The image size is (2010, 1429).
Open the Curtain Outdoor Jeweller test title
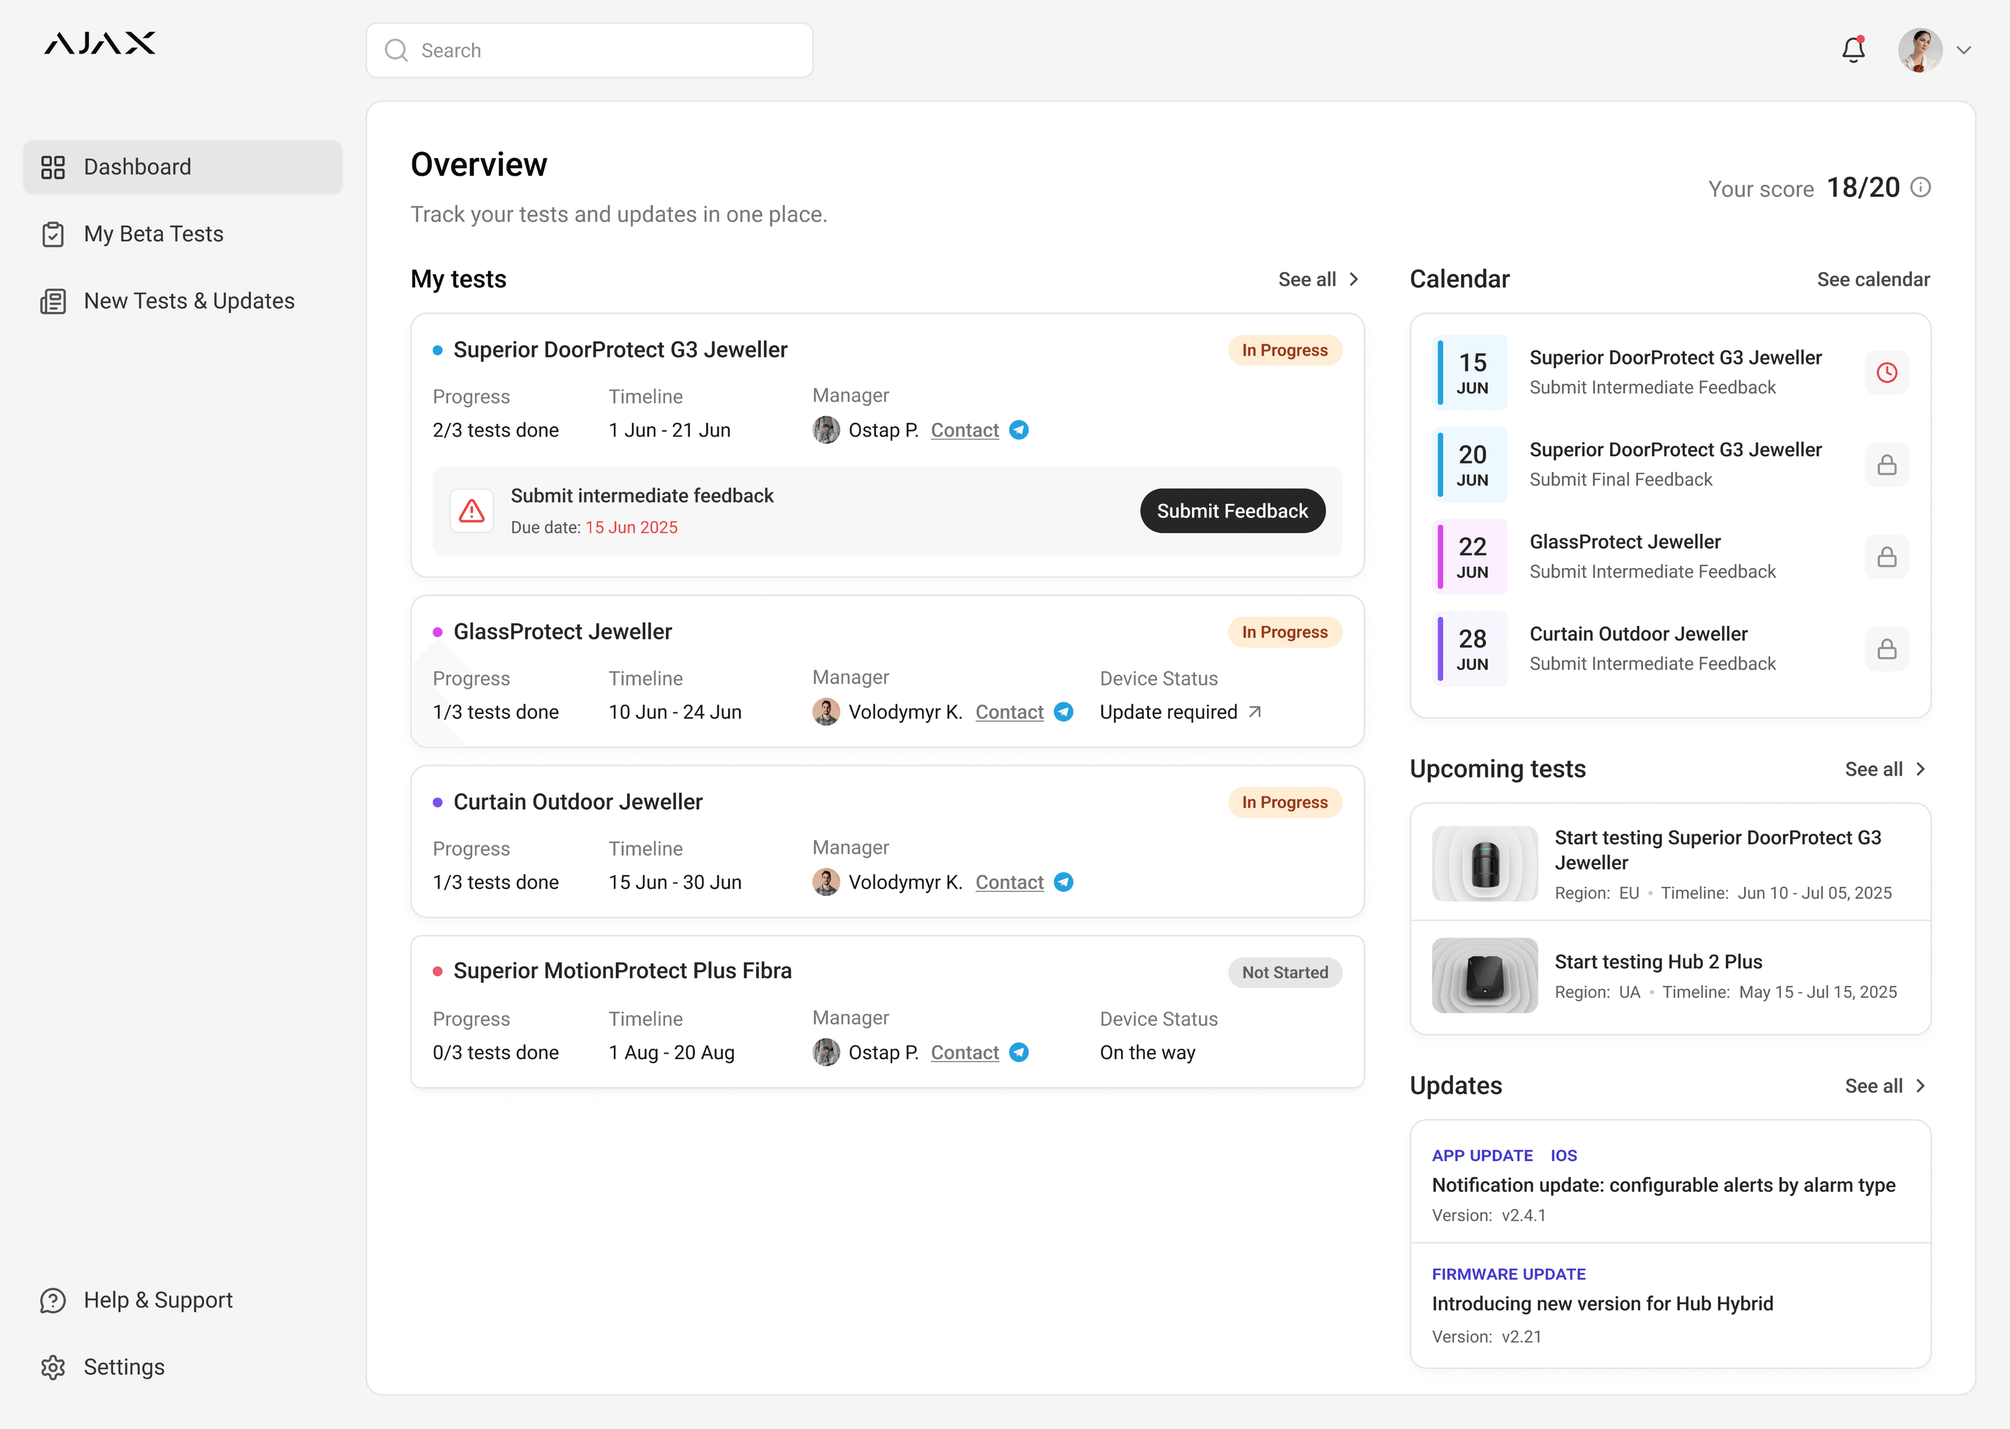[578, 803]
